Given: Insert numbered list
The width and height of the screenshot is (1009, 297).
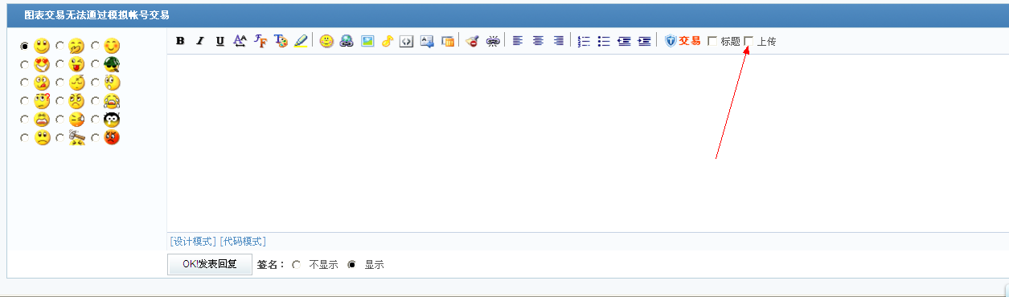Looking at the screenshot, I should click(584, 41).
